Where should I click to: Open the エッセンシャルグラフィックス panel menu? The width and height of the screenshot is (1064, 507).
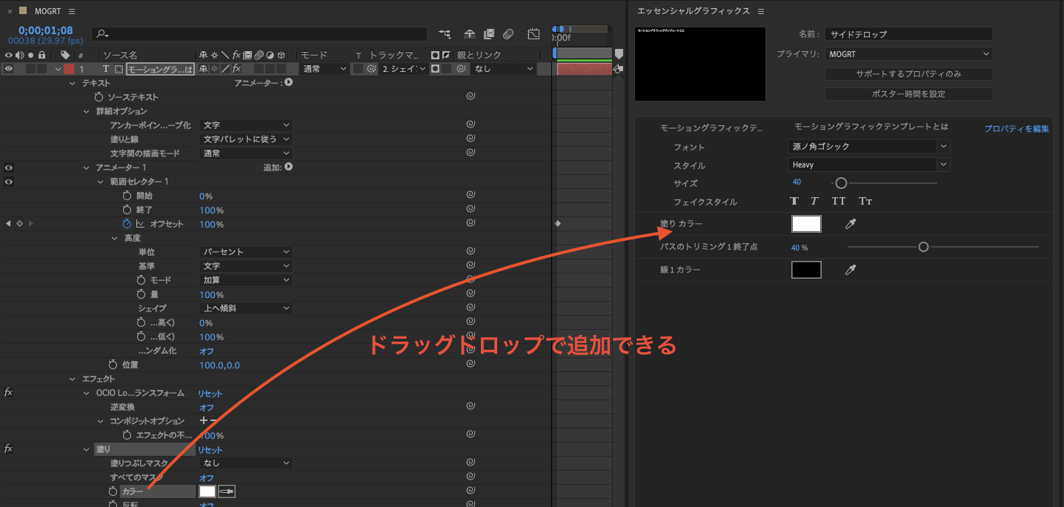click(761, 11)
